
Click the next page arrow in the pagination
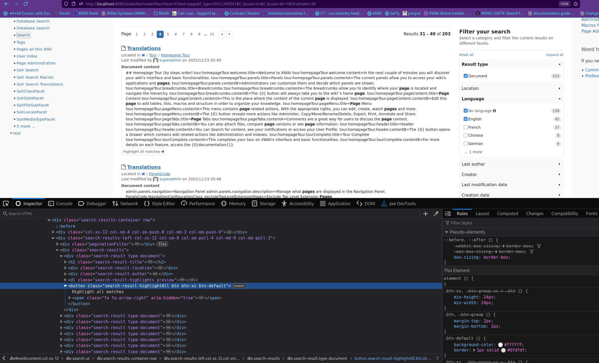click(x=229, y=34)
